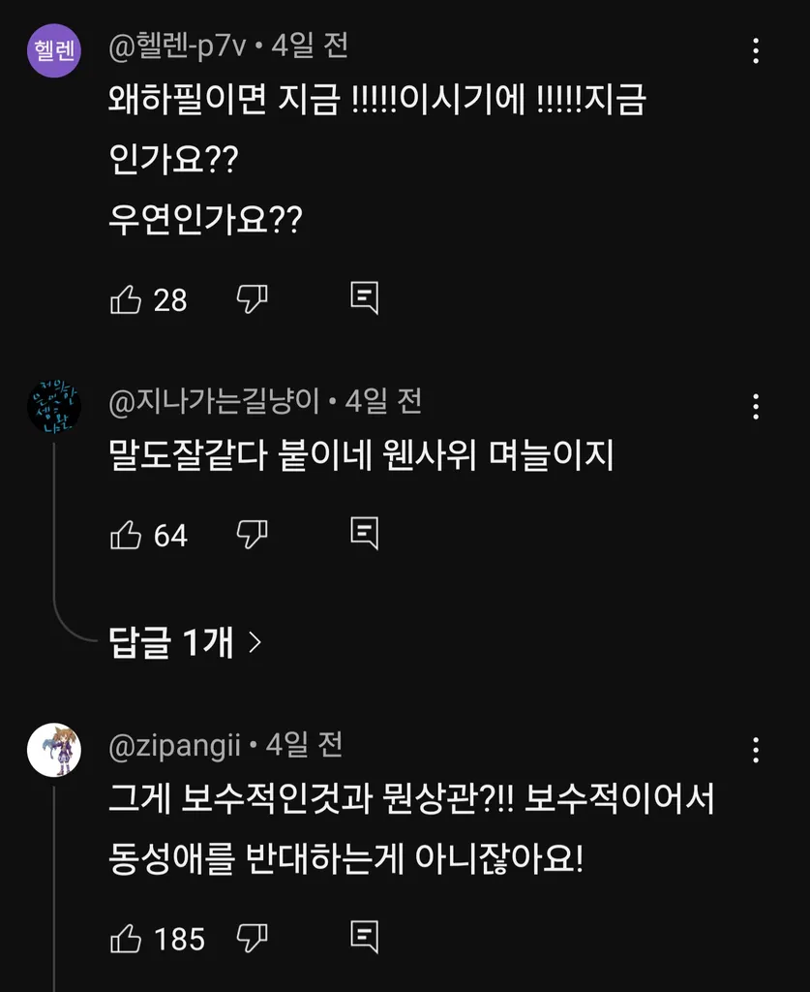
Task: Open more options for @zipangii comment
Action: [x=756, y=751]
